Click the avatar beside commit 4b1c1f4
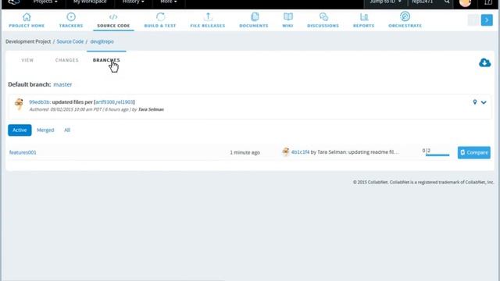The height and width of the screenshot is (281, 500). click(286, 152)
